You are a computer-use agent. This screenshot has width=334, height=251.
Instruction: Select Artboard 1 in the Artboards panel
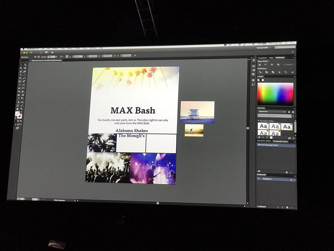(276, 179)
